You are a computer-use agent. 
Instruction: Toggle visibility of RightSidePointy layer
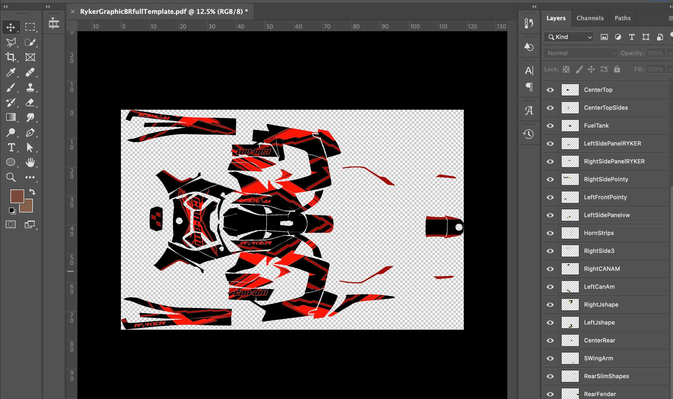[550, 179]
